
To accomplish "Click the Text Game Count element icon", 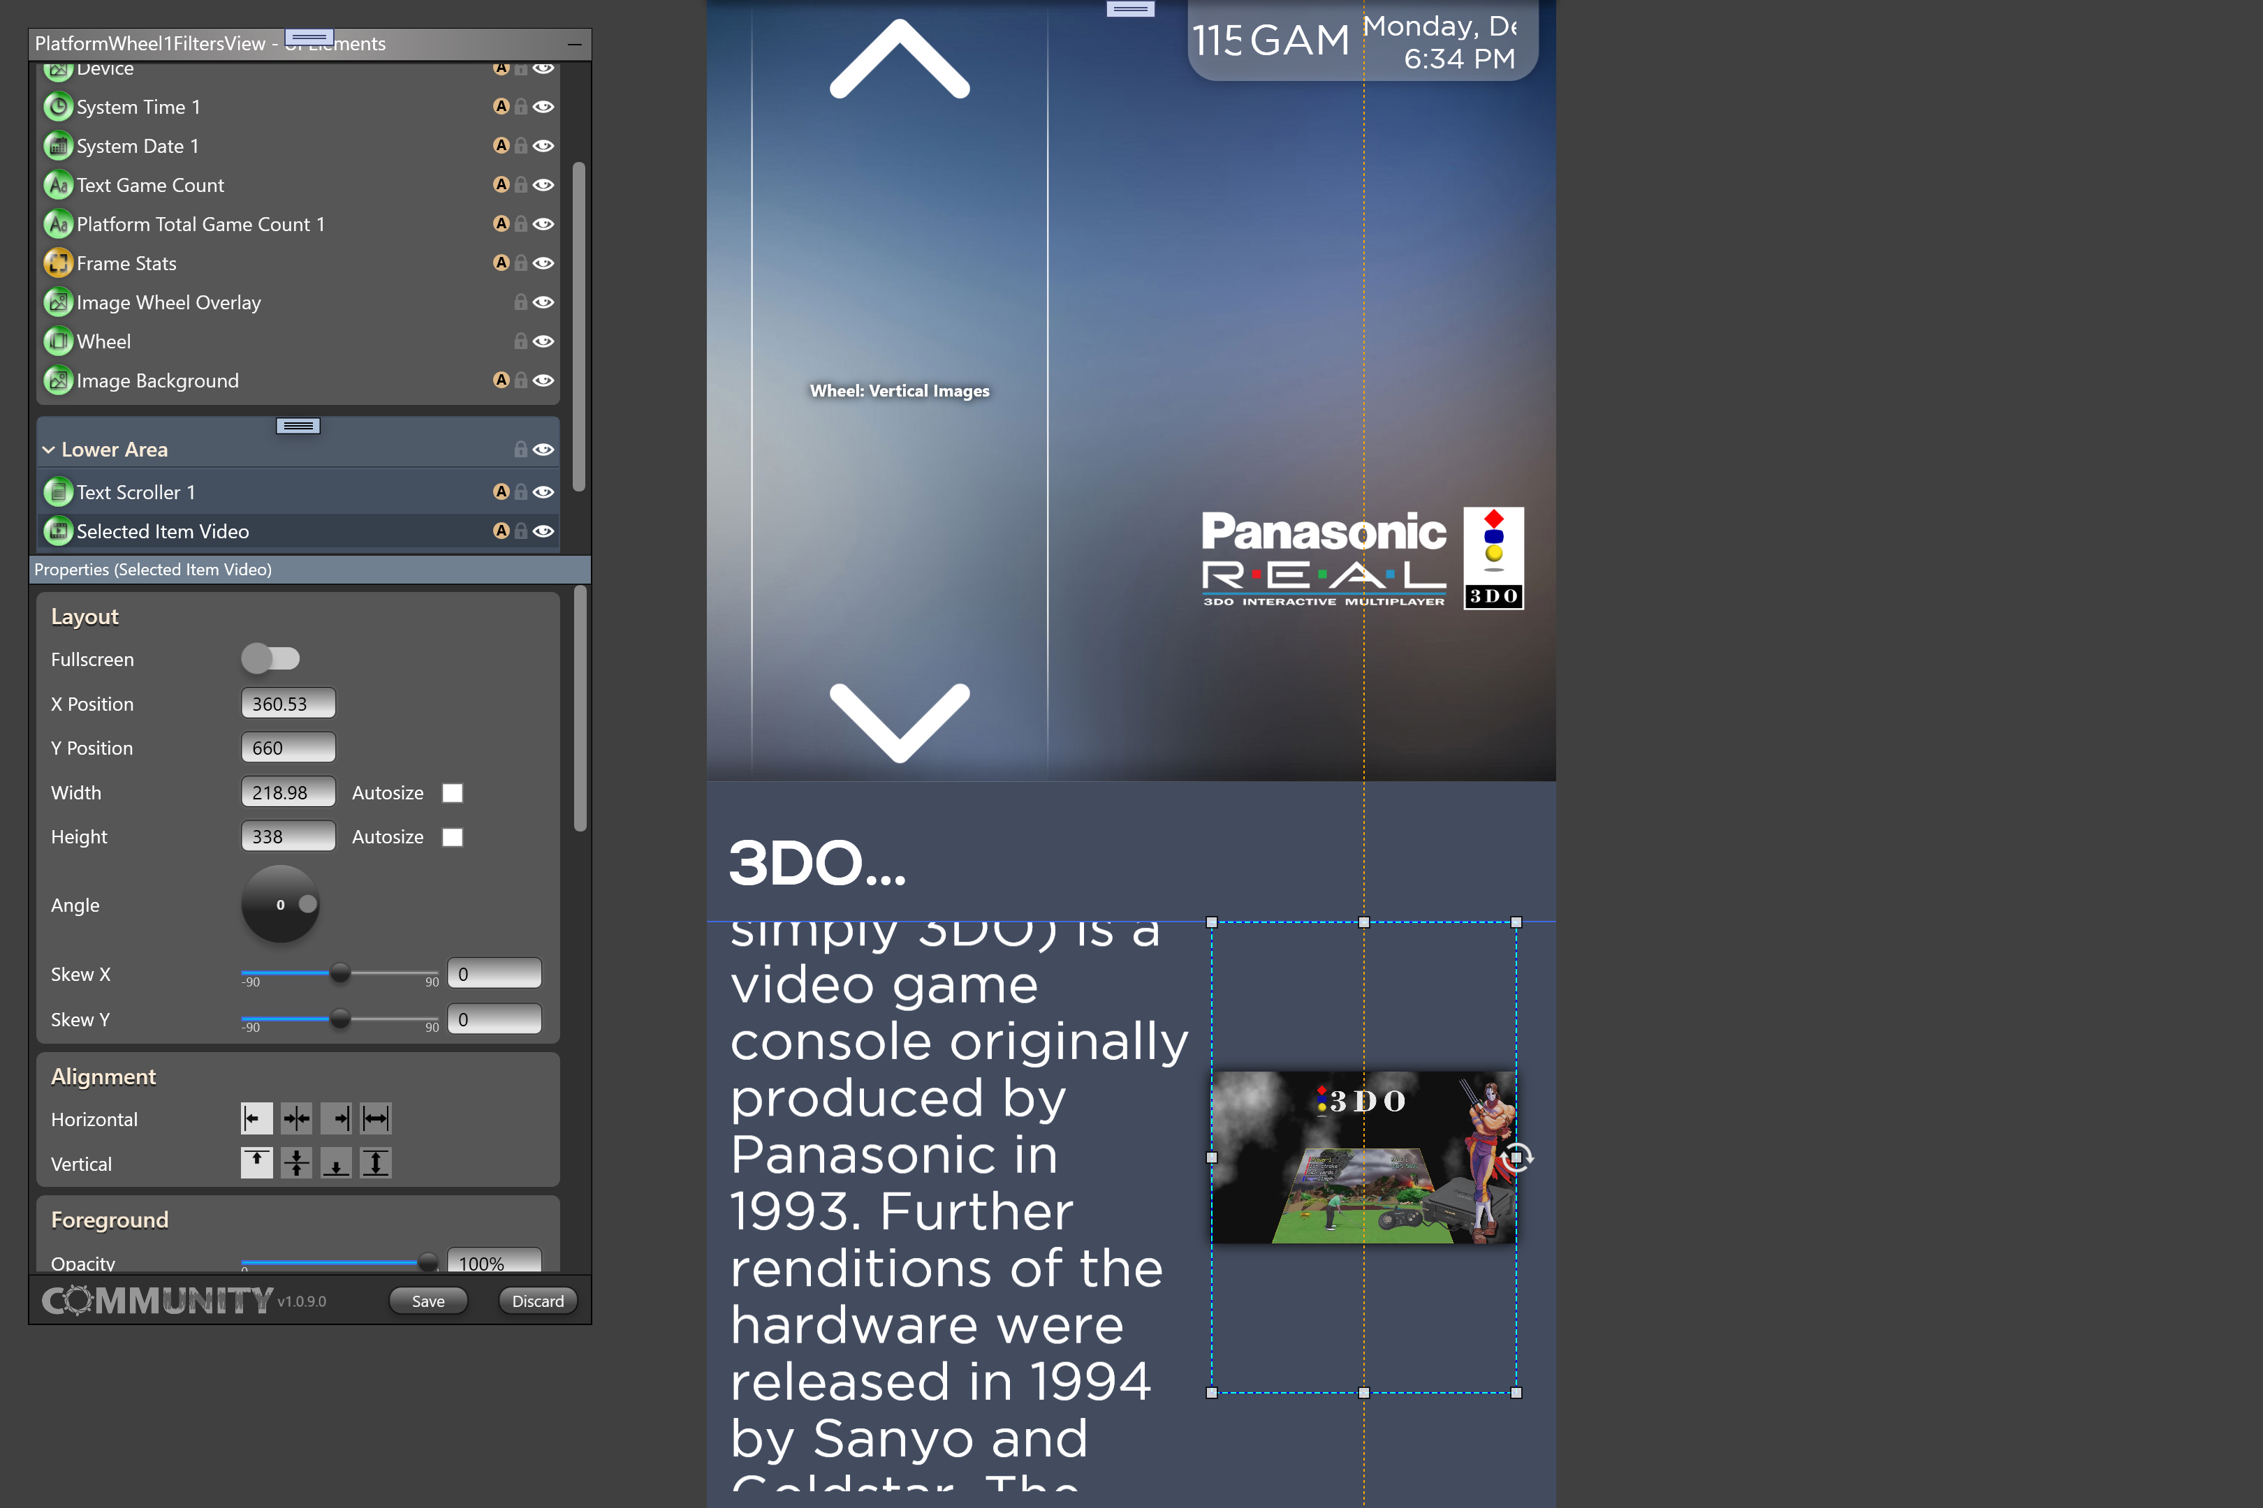I will point(59,184).
